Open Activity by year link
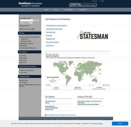Viewport: 131px width, 127px height. pyautogui.click(x=49, y=109)
